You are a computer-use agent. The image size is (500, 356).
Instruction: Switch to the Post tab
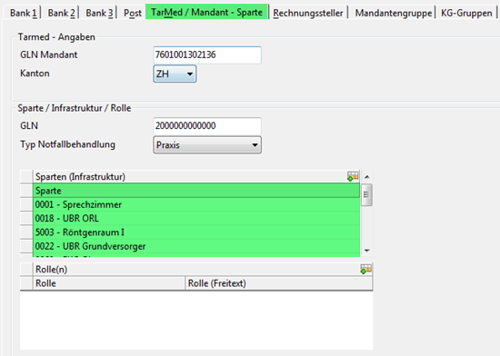133,13
